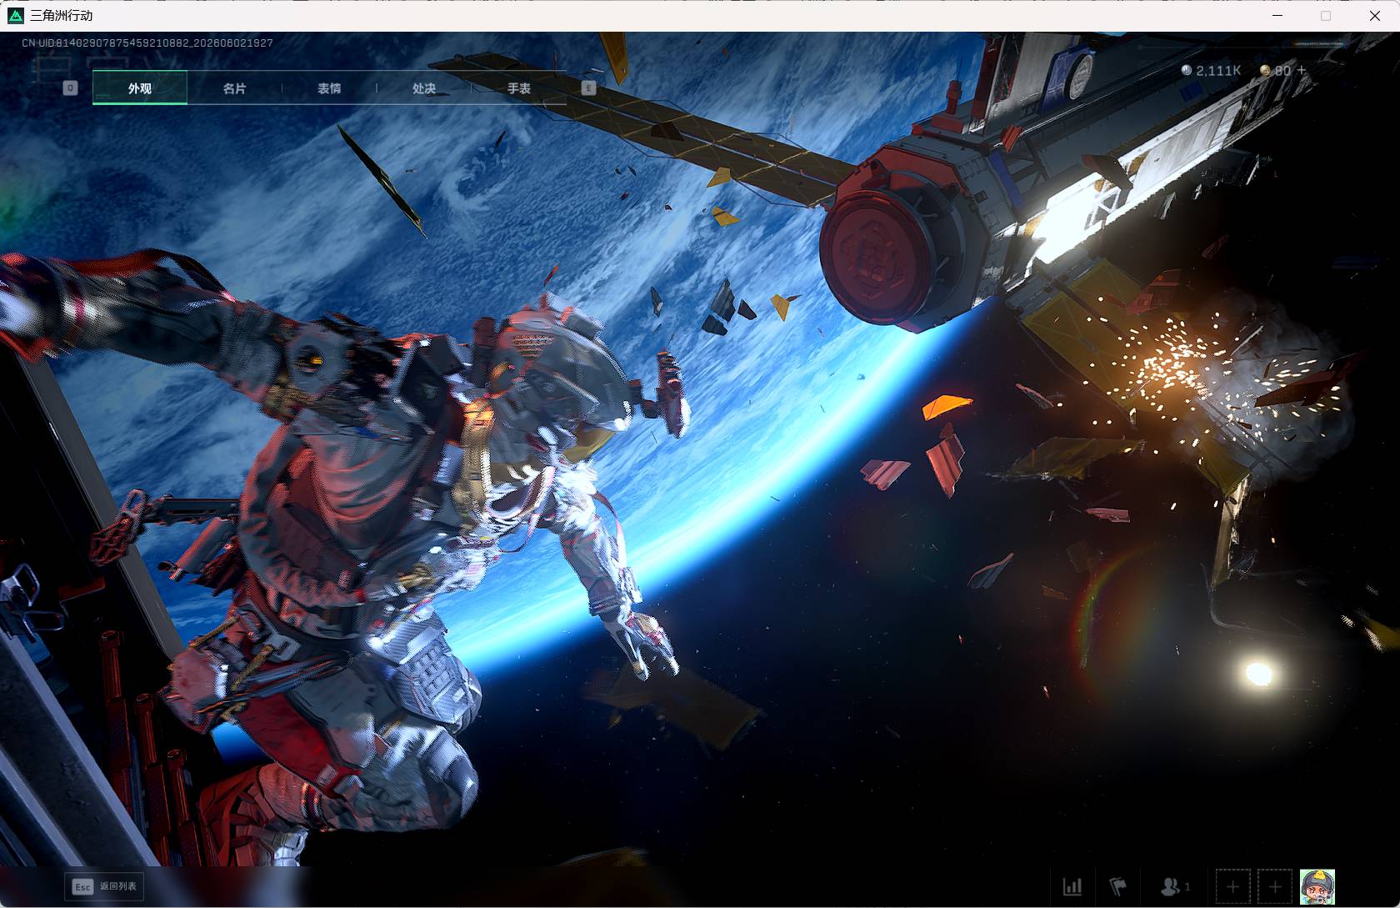Image resolution: width=1400 pixels, height=908 pixels.
Task: Click the E key next-tab icon
Action: (588, 88)
